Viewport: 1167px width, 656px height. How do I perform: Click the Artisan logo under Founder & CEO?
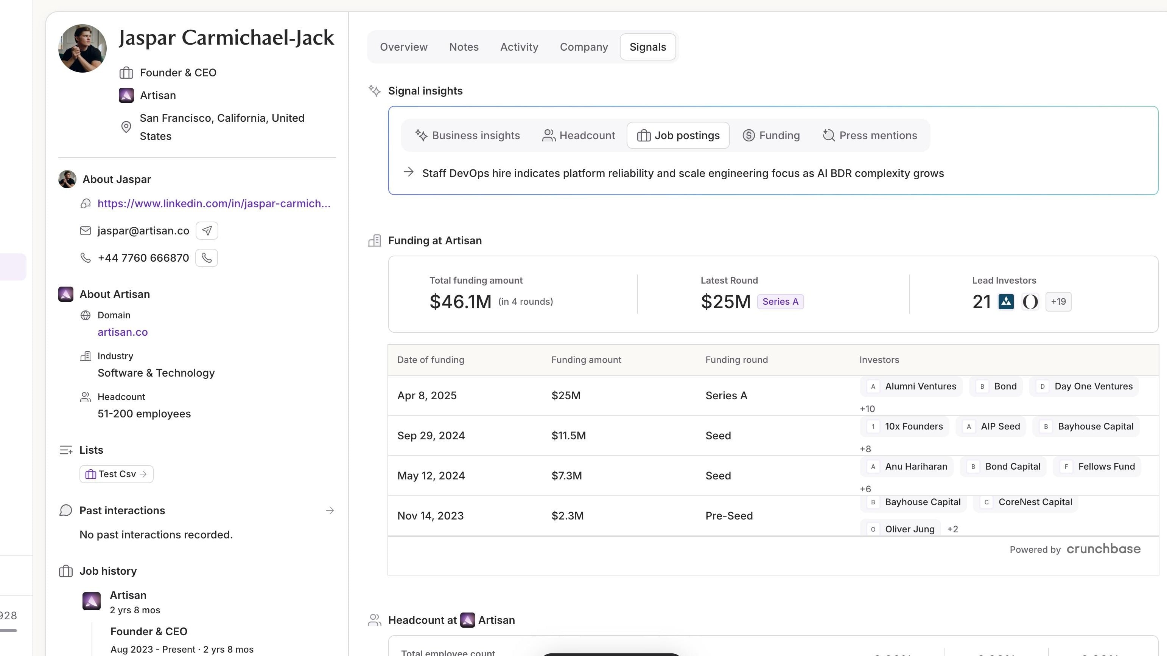coord(126,96)
